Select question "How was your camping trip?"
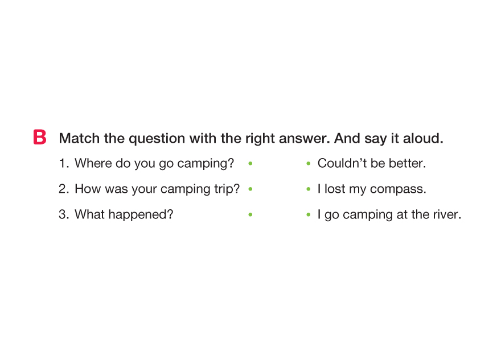 pyautogui.click(x=157, y=189)
